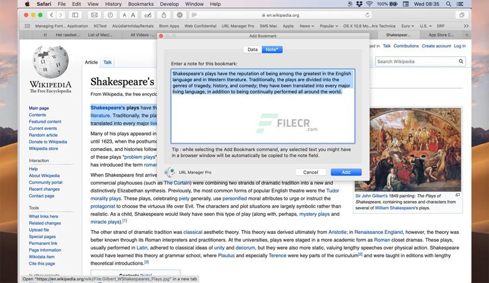Expand the Popular bookmarks folder
This screenshot has height=283, width=489.
click(329, 26)
